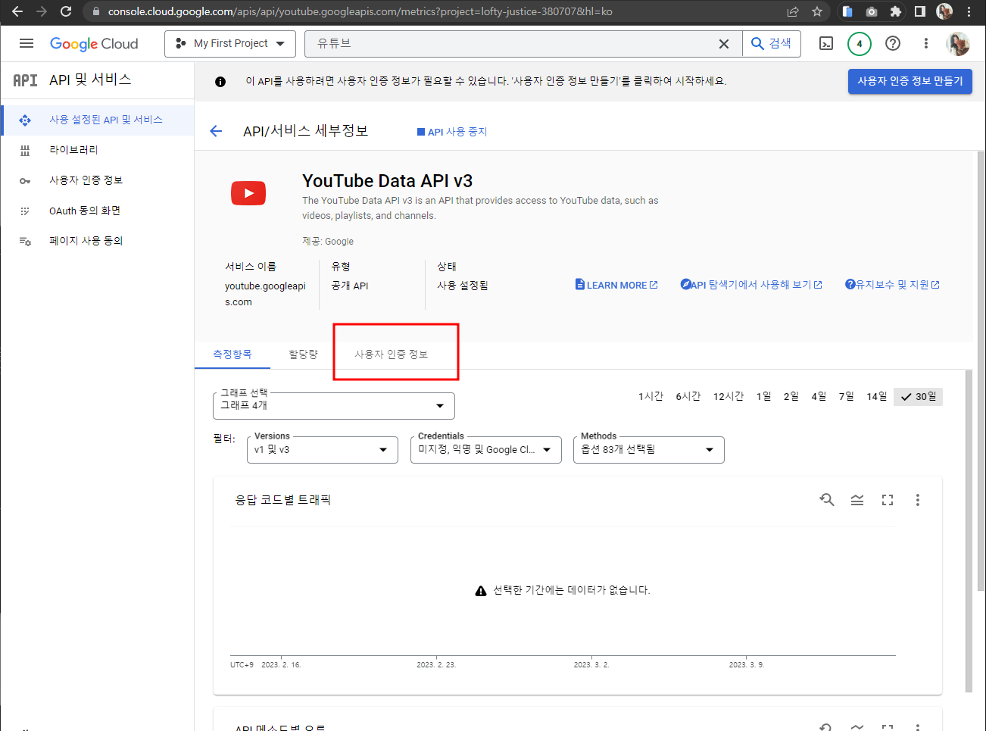Open the help question mark icon

(893, 44)
